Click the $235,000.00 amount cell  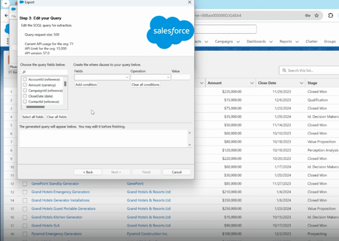pyautogui.click(x=232, y=92)
